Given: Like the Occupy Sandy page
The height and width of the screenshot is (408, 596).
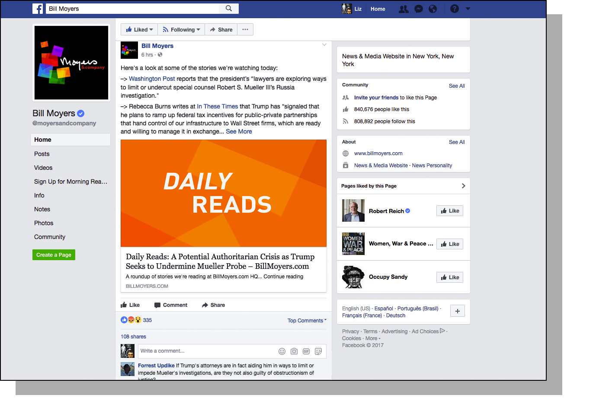Looking at the screenshot, I should click(450, 277).
